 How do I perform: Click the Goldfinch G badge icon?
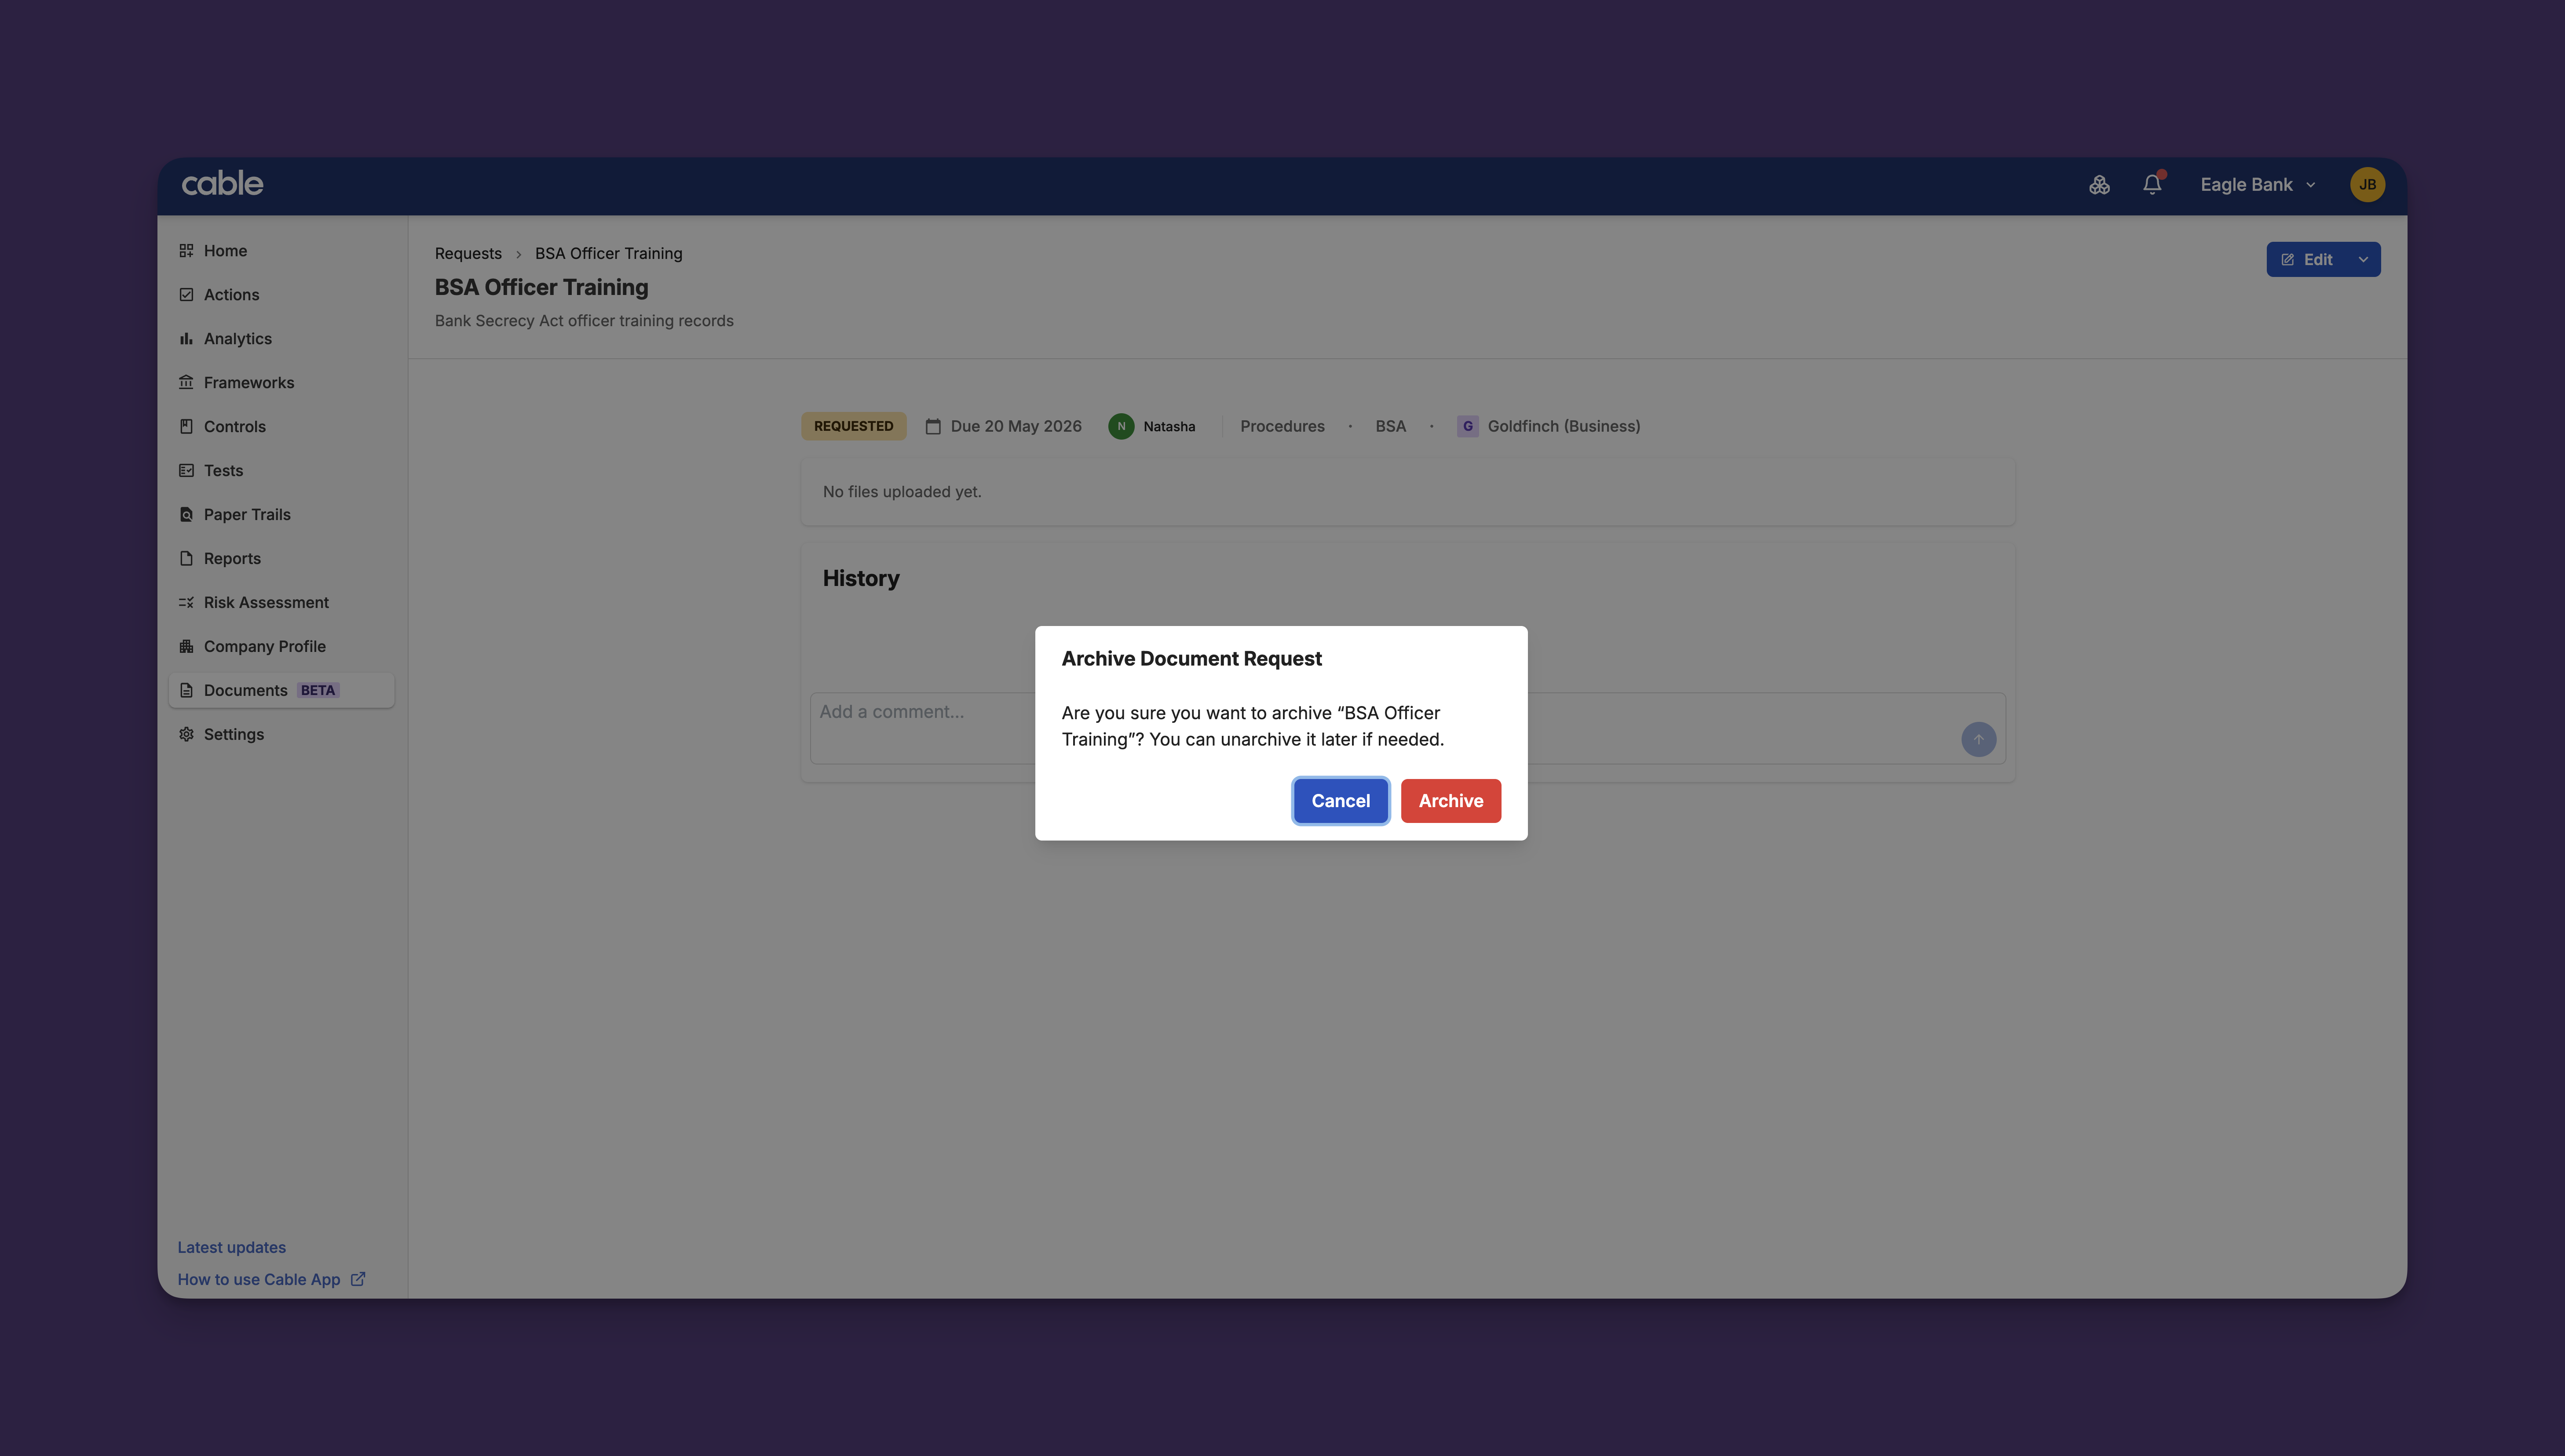point(1468,427)
